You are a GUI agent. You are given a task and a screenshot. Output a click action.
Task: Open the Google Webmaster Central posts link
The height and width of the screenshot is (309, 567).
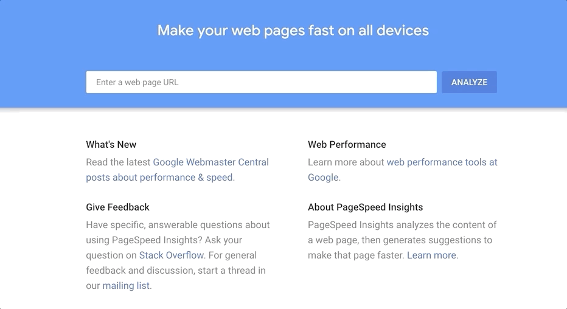(210, 162)
